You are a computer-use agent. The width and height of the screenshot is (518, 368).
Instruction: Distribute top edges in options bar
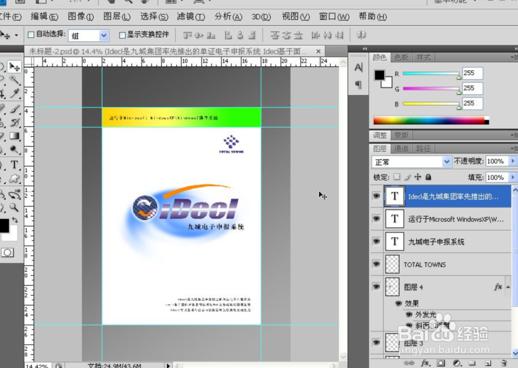coord(275,35)
